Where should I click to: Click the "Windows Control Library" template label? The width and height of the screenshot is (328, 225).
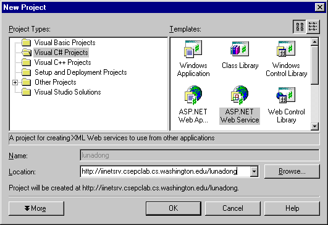(287, 69)
